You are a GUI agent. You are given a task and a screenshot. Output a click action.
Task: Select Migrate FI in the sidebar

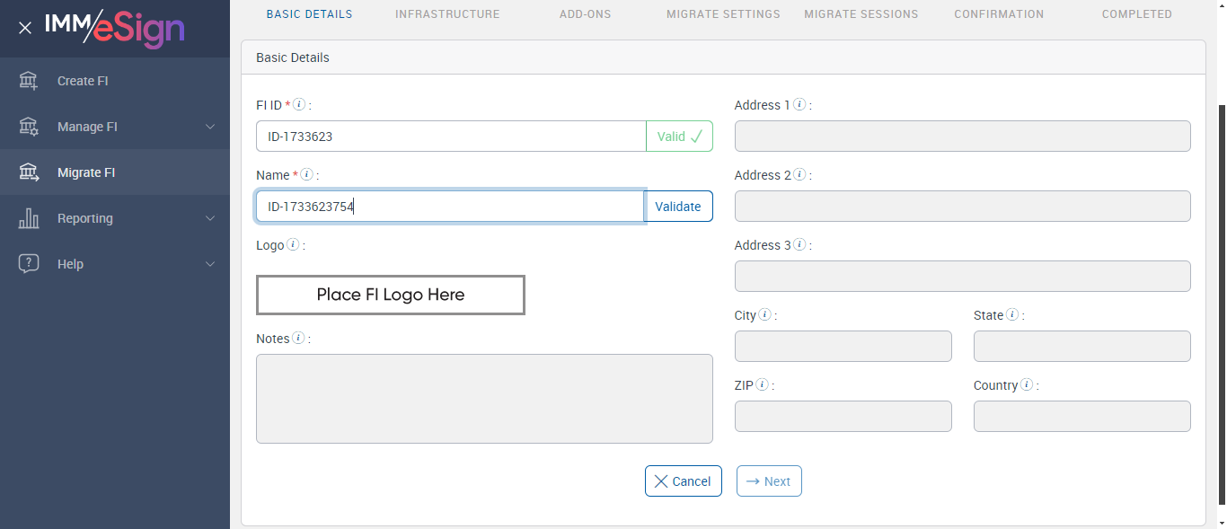[86, 172]
